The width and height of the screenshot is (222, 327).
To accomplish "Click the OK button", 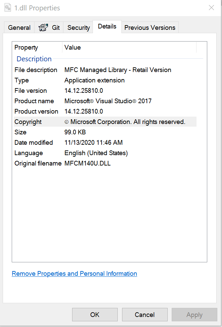I will 95,315.
